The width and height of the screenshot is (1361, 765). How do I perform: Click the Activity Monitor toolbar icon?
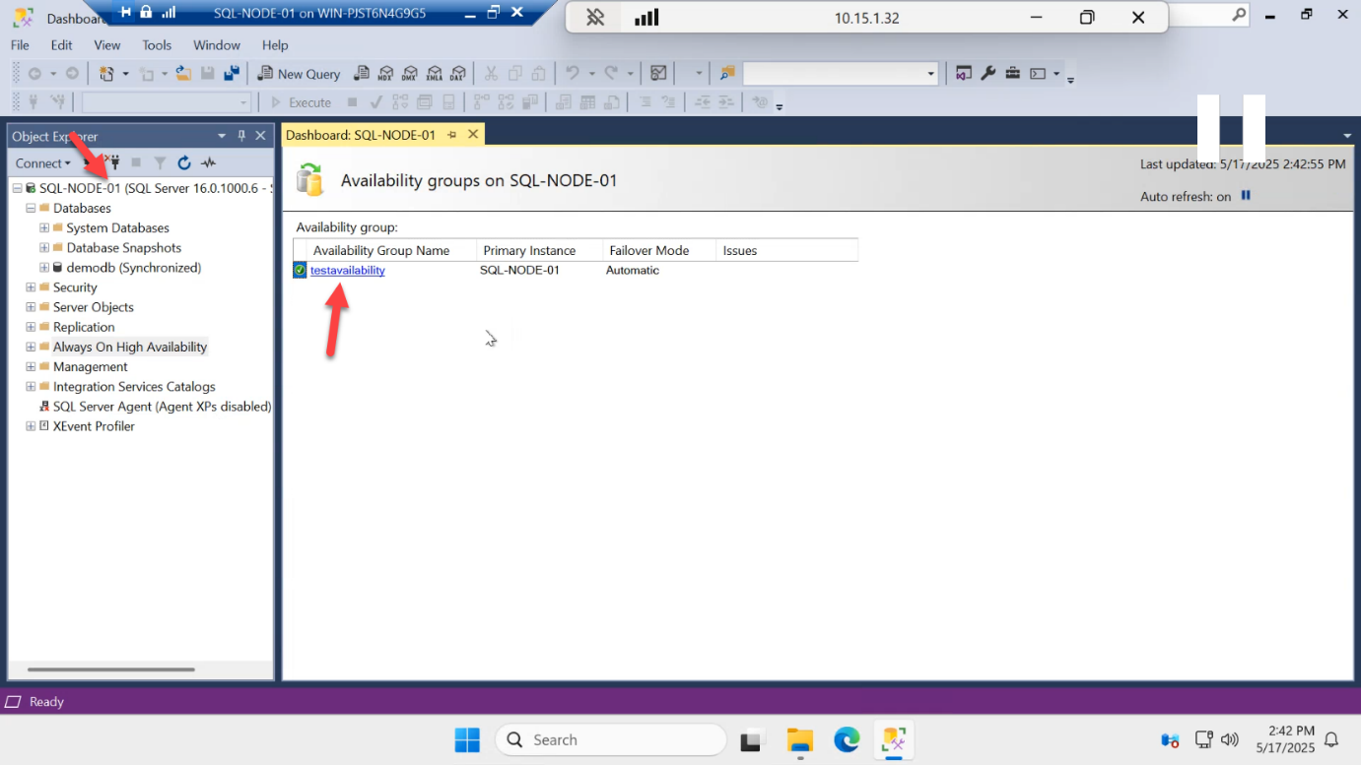tap(658, 74)
